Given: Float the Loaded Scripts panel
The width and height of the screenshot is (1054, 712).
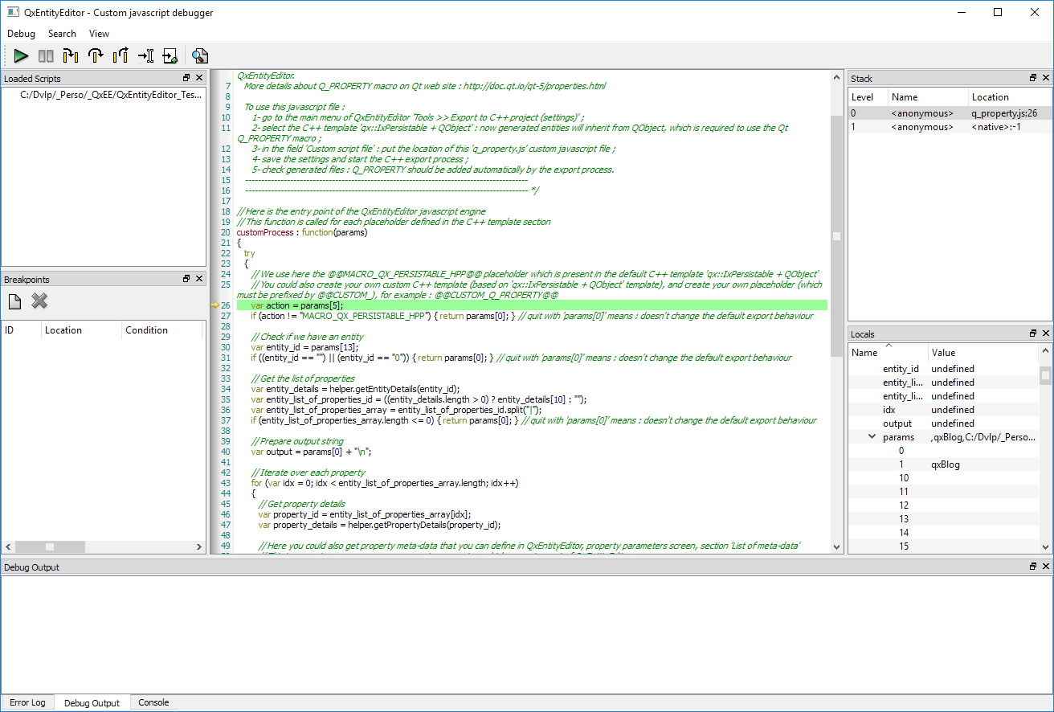Looking at the screenshot, I should [x=186, y=78].
